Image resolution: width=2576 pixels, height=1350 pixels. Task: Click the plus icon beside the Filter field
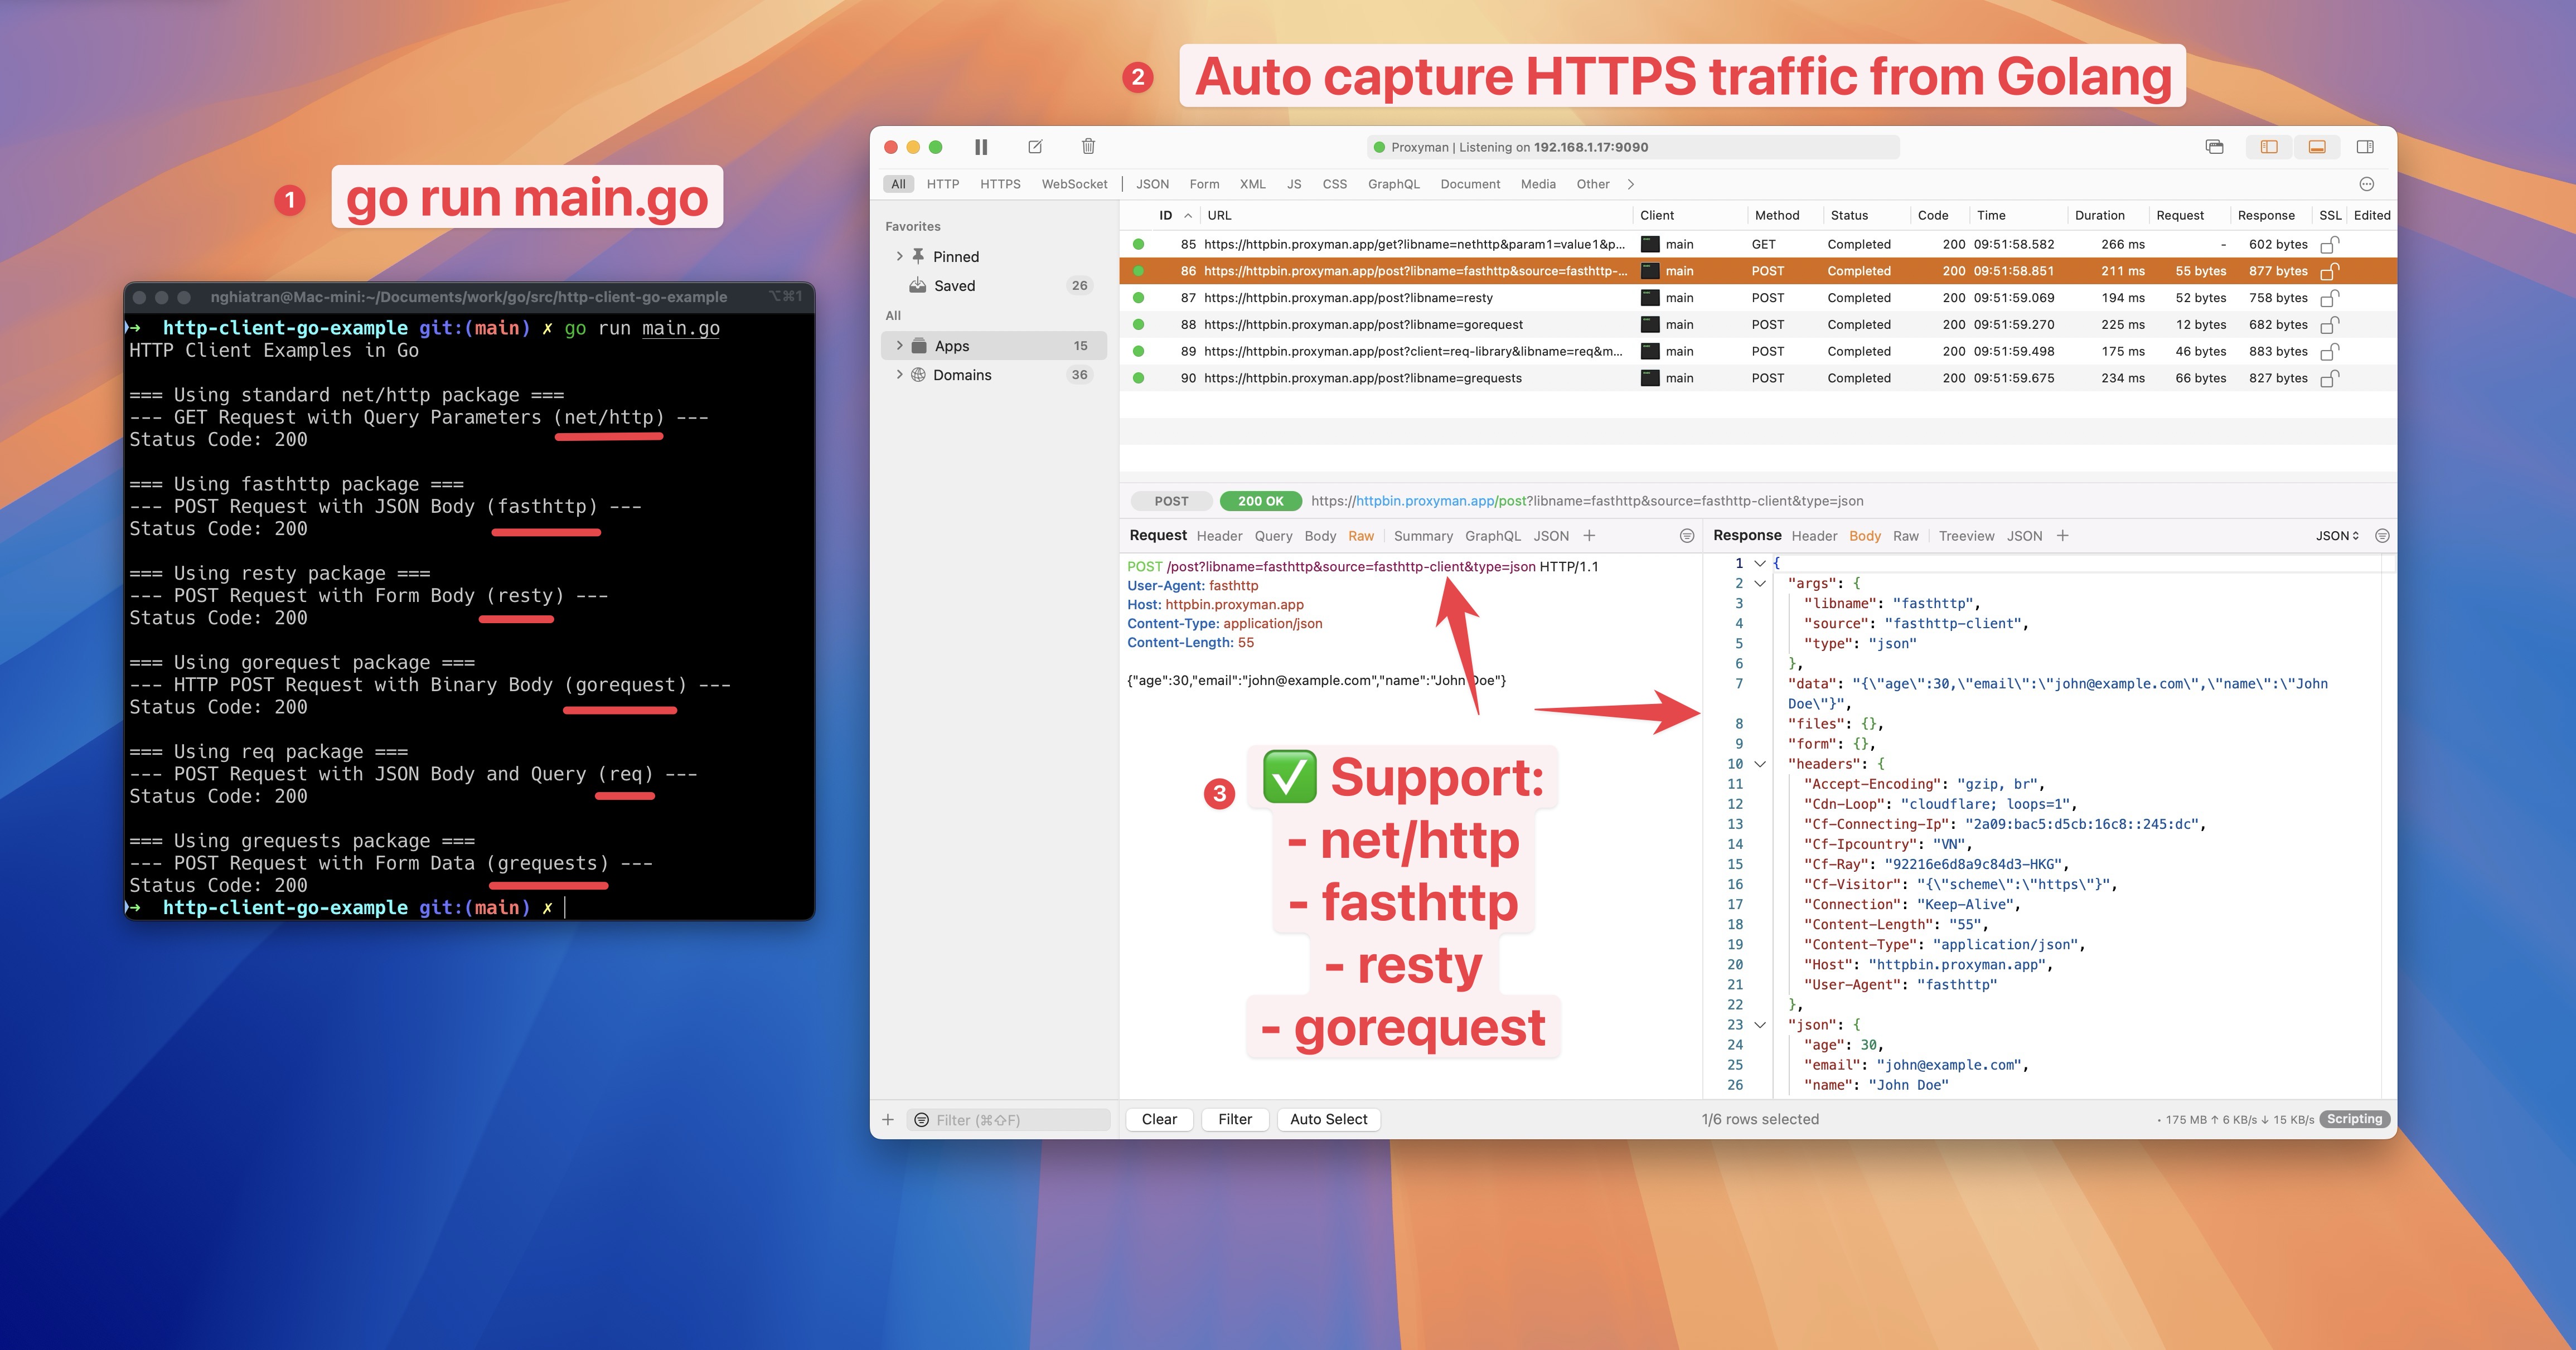888,1119
